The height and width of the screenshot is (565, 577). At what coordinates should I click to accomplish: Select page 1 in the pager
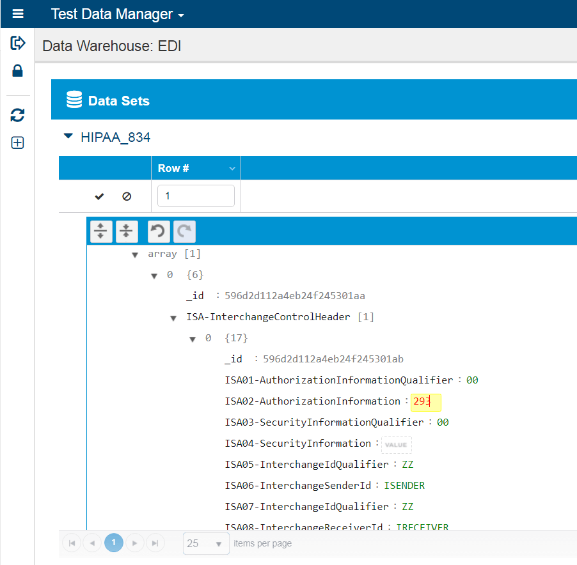click(113, 543)
